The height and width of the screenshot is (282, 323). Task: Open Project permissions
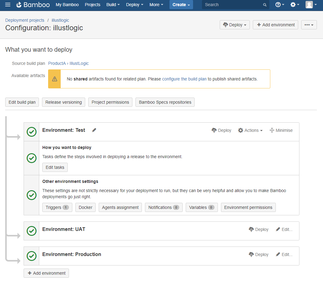110,102
